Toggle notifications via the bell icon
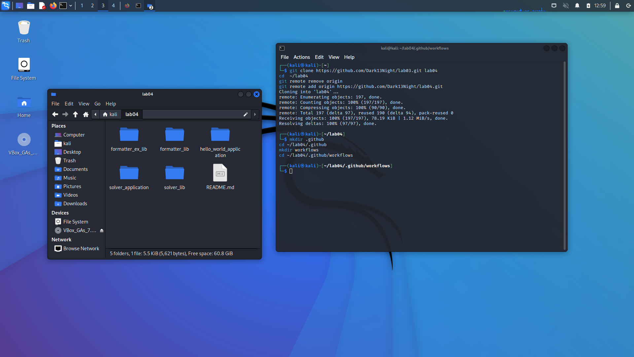634x357 pixels. tap(577, 6)
